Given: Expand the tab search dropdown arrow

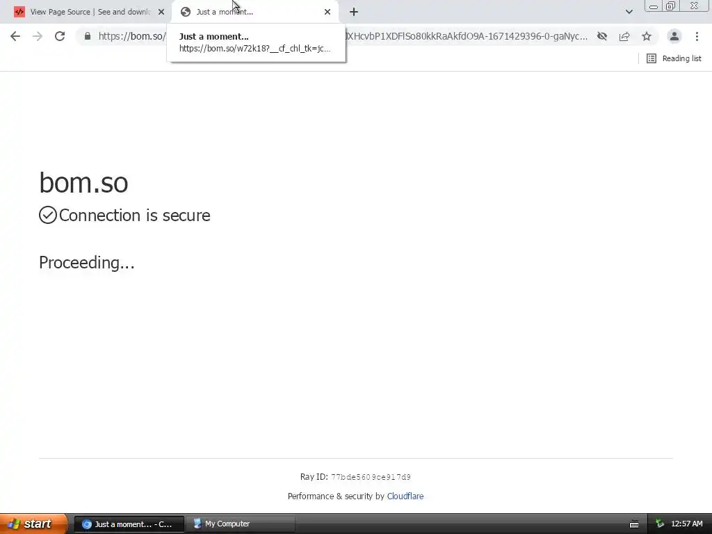Looking at the screenshot, I should 629,12.
